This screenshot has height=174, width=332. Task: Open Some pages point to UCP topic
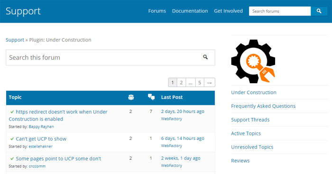(58, 158)
